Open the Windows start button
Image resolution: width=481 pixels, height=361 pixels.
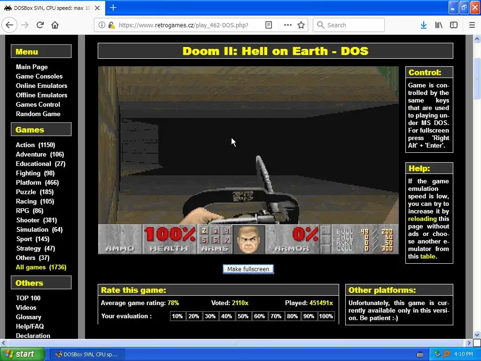pos(23,354)
